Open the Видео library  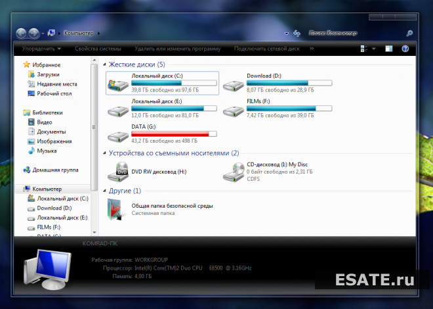pyautogui.click(x=45, y=122)
